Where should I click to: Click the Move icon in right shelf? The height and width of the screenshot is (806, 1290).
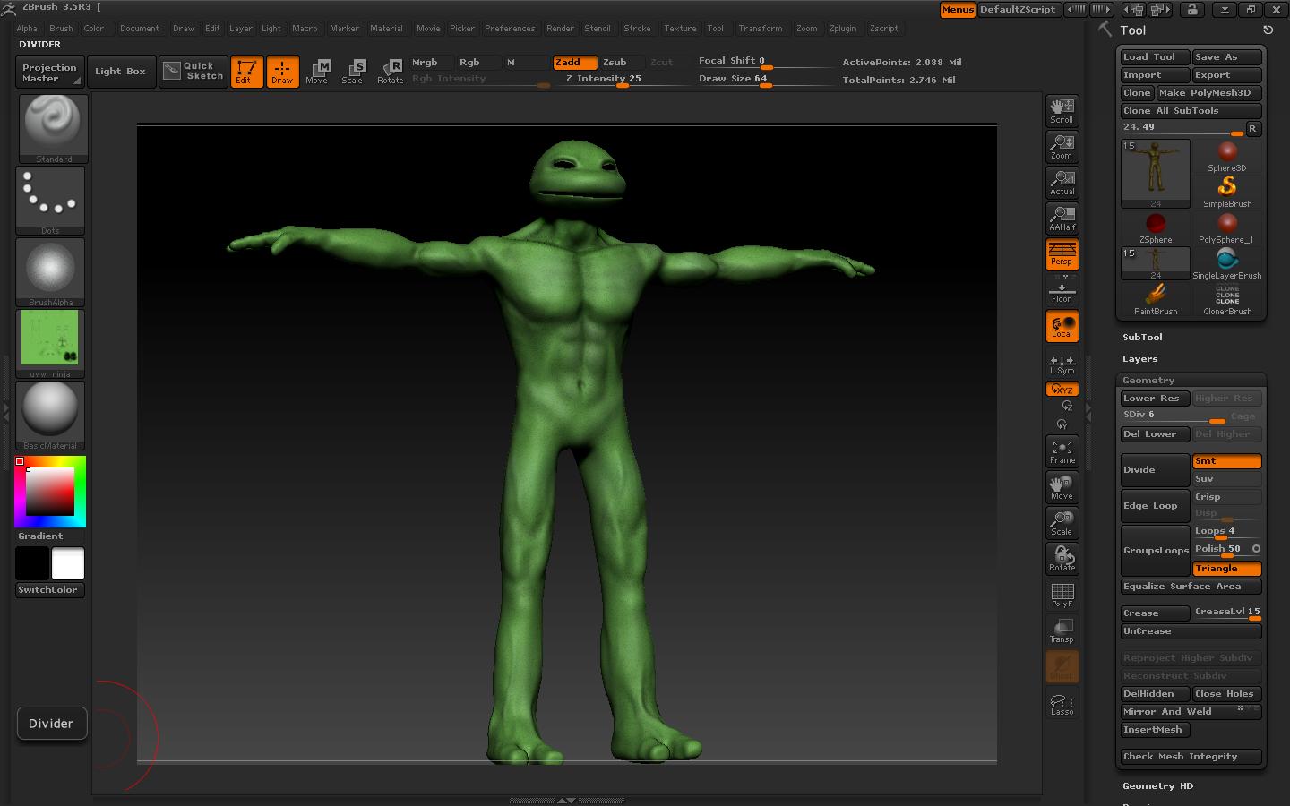coord(1062,487)
